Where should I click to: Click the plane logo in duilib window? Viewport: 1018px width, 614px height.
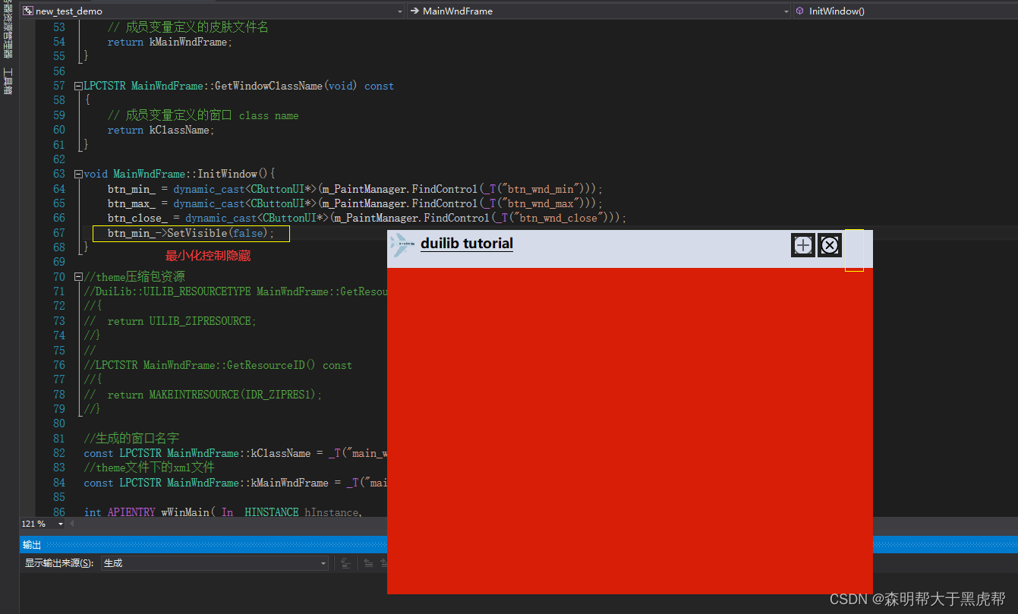click(402, 244)
